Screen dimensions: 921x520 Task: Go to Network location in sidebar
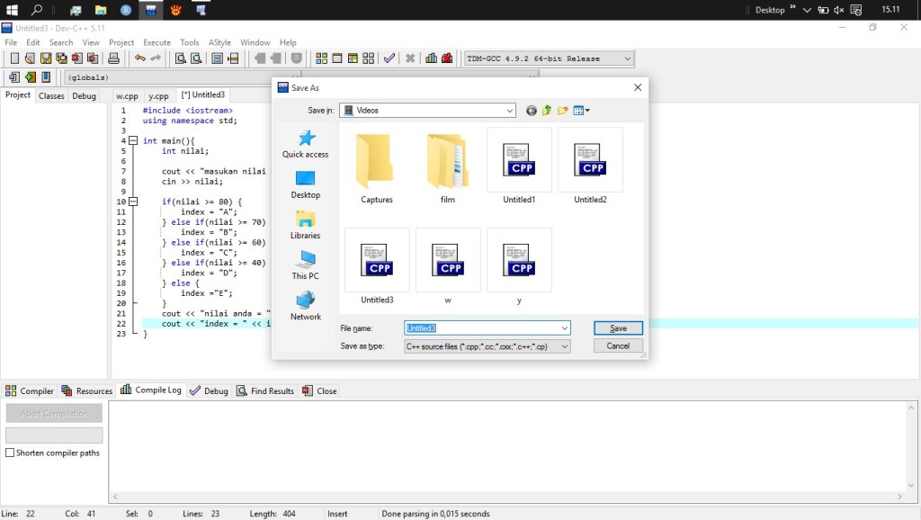coord(305,305)
